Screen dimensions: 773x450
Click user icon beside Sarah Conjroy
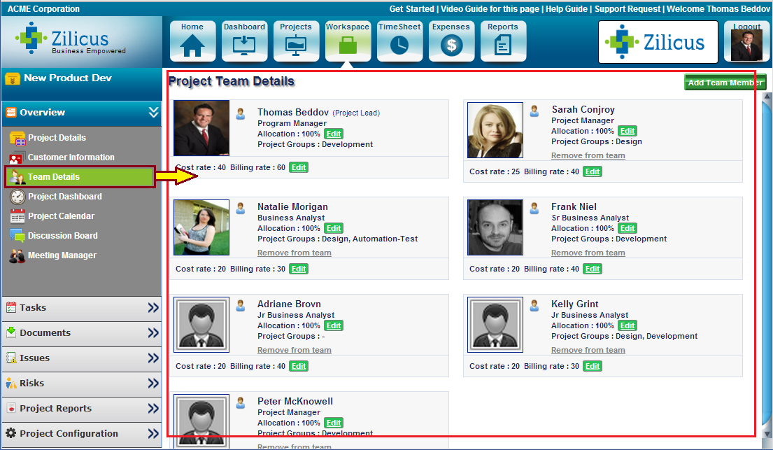coord(534,111)
